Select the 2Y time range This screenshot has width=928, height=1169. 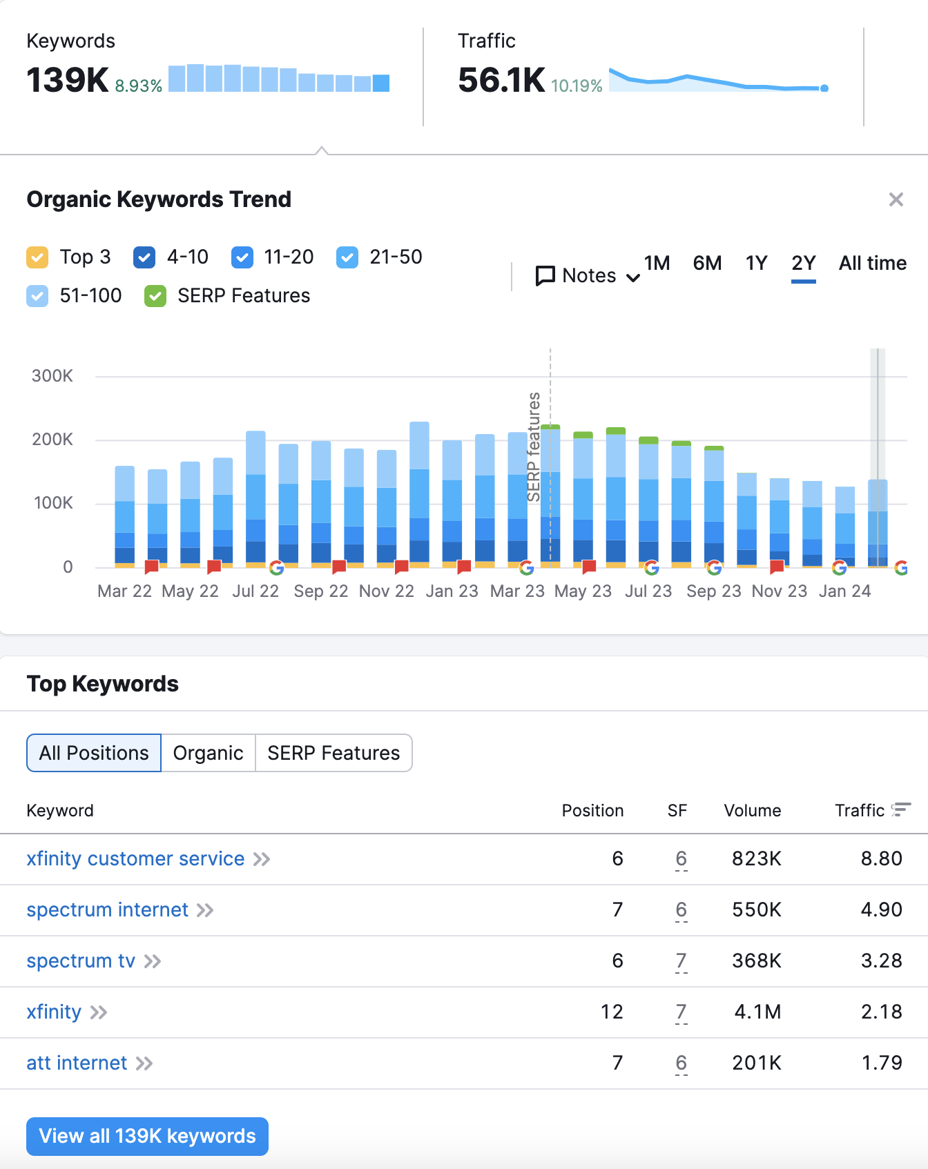click(x=804, y=263)
